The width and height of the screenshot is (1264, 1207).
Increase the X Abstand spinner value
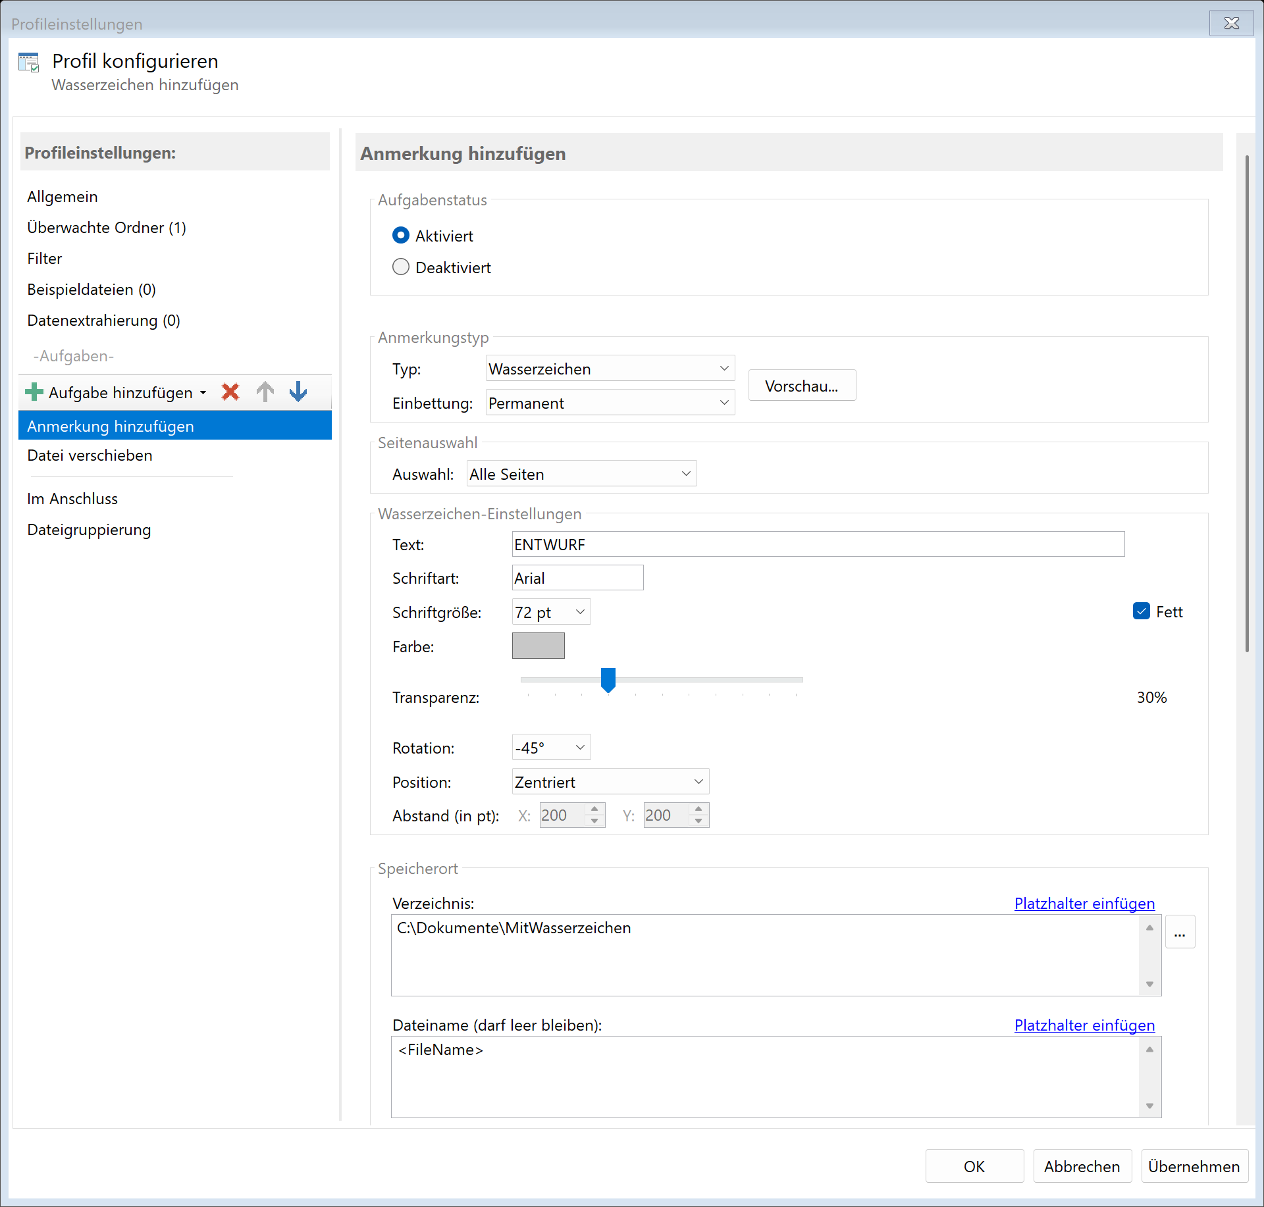click(x=594, y=809)
